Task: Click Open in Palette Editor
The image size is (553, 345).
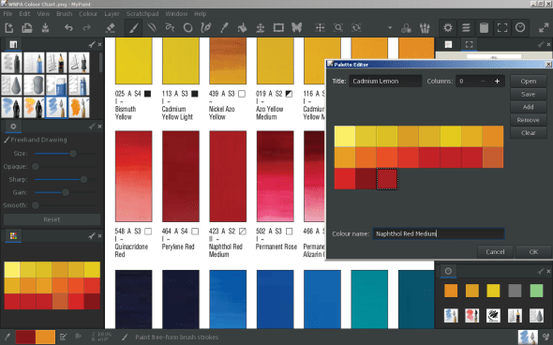Action: pyautogui.click(x=529, y=82)
